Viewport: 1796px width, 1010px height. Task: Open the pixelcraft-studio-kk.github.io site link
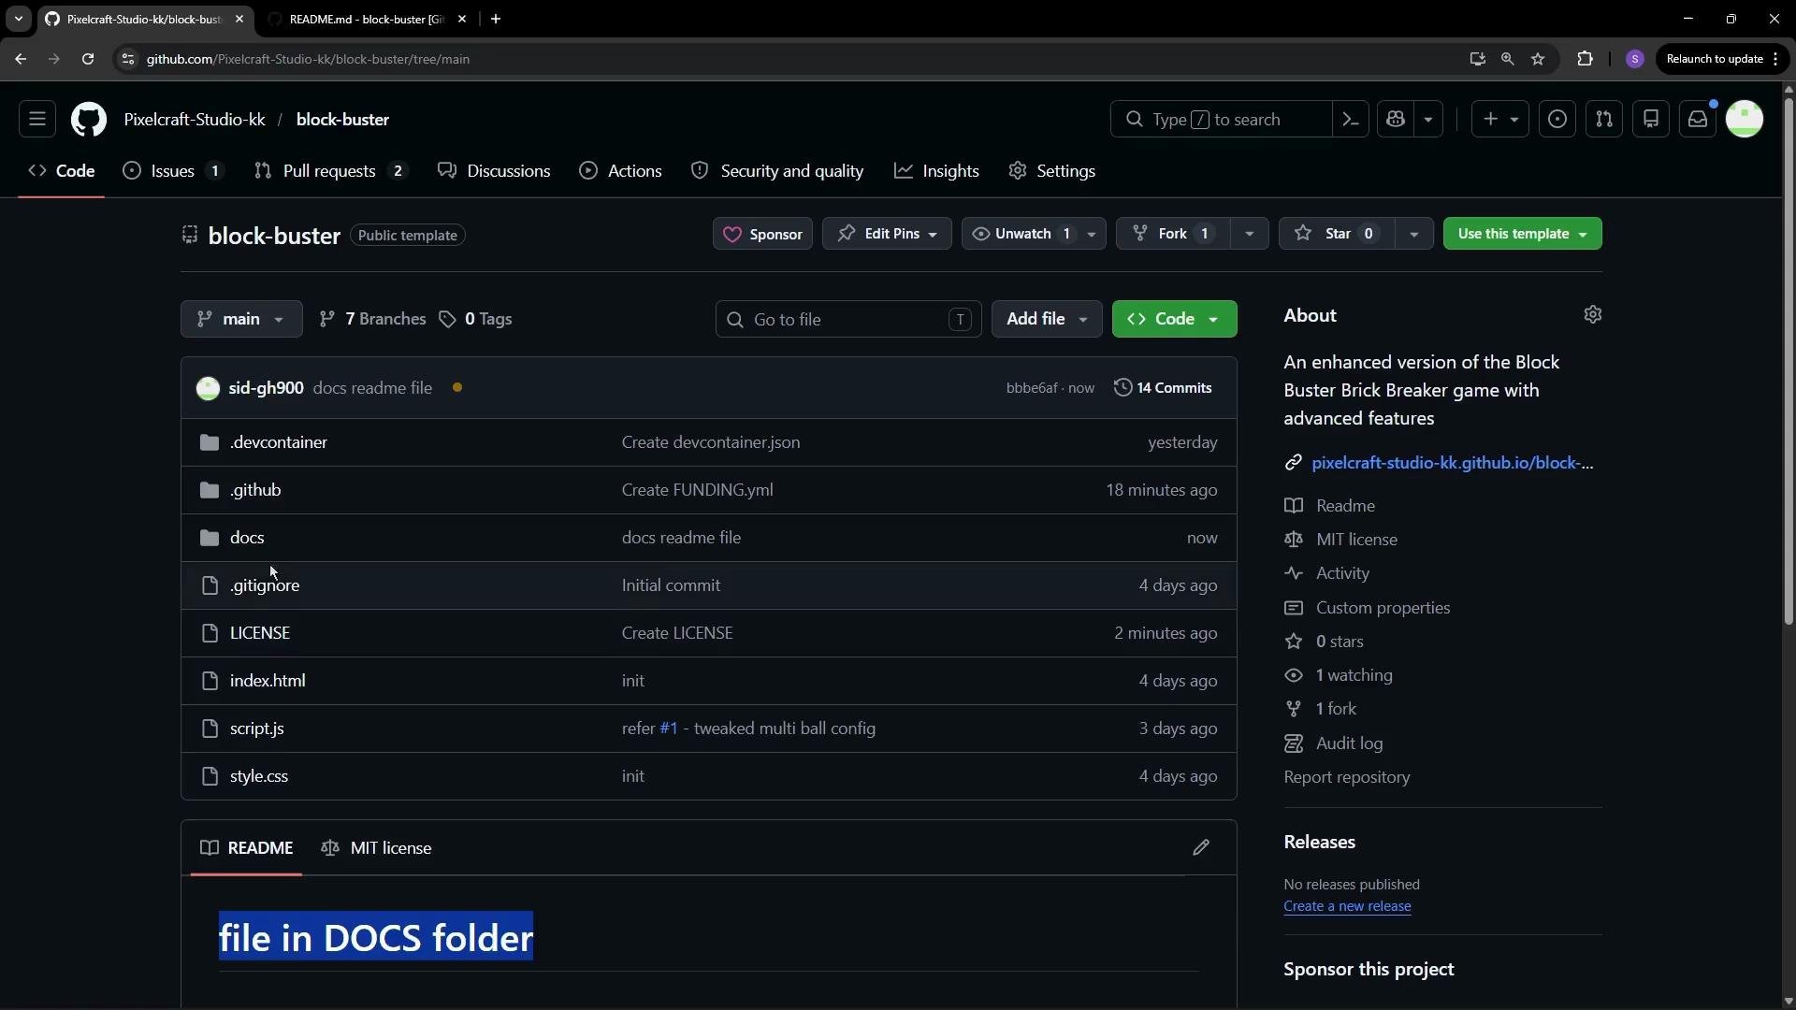pos(1453,463)
